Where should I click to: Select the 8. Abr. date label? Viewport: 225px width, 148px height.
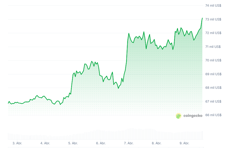156,143
